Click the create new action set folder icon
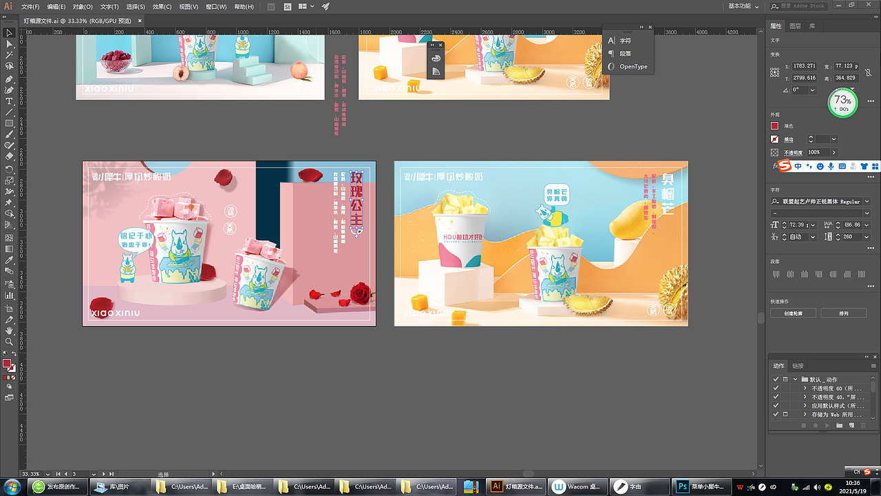Viewport: 881px width, 496px height. point(839,425)
